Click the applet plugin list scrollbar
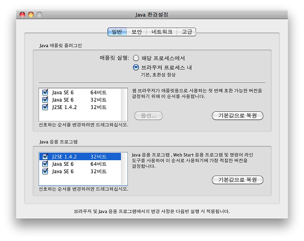Screen dimensions: 304x241 tap(124, 105)
